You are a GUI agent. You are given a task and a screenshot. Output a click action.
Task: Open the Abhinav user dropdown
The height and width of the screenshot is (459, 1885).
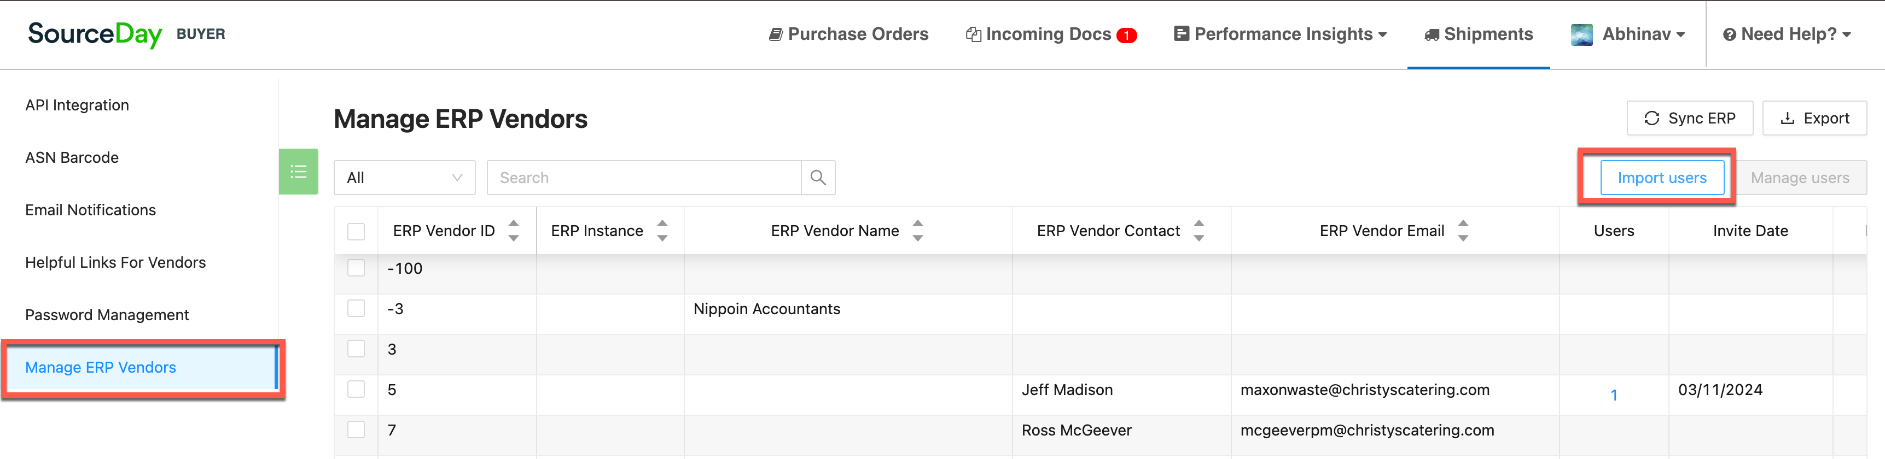click(1644, 34)
